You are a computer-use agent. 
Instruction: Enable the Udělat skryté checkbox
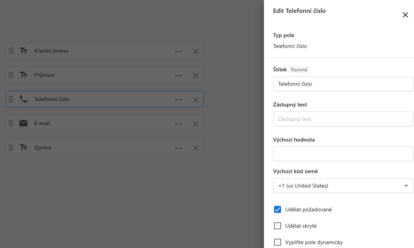[278, 226]
